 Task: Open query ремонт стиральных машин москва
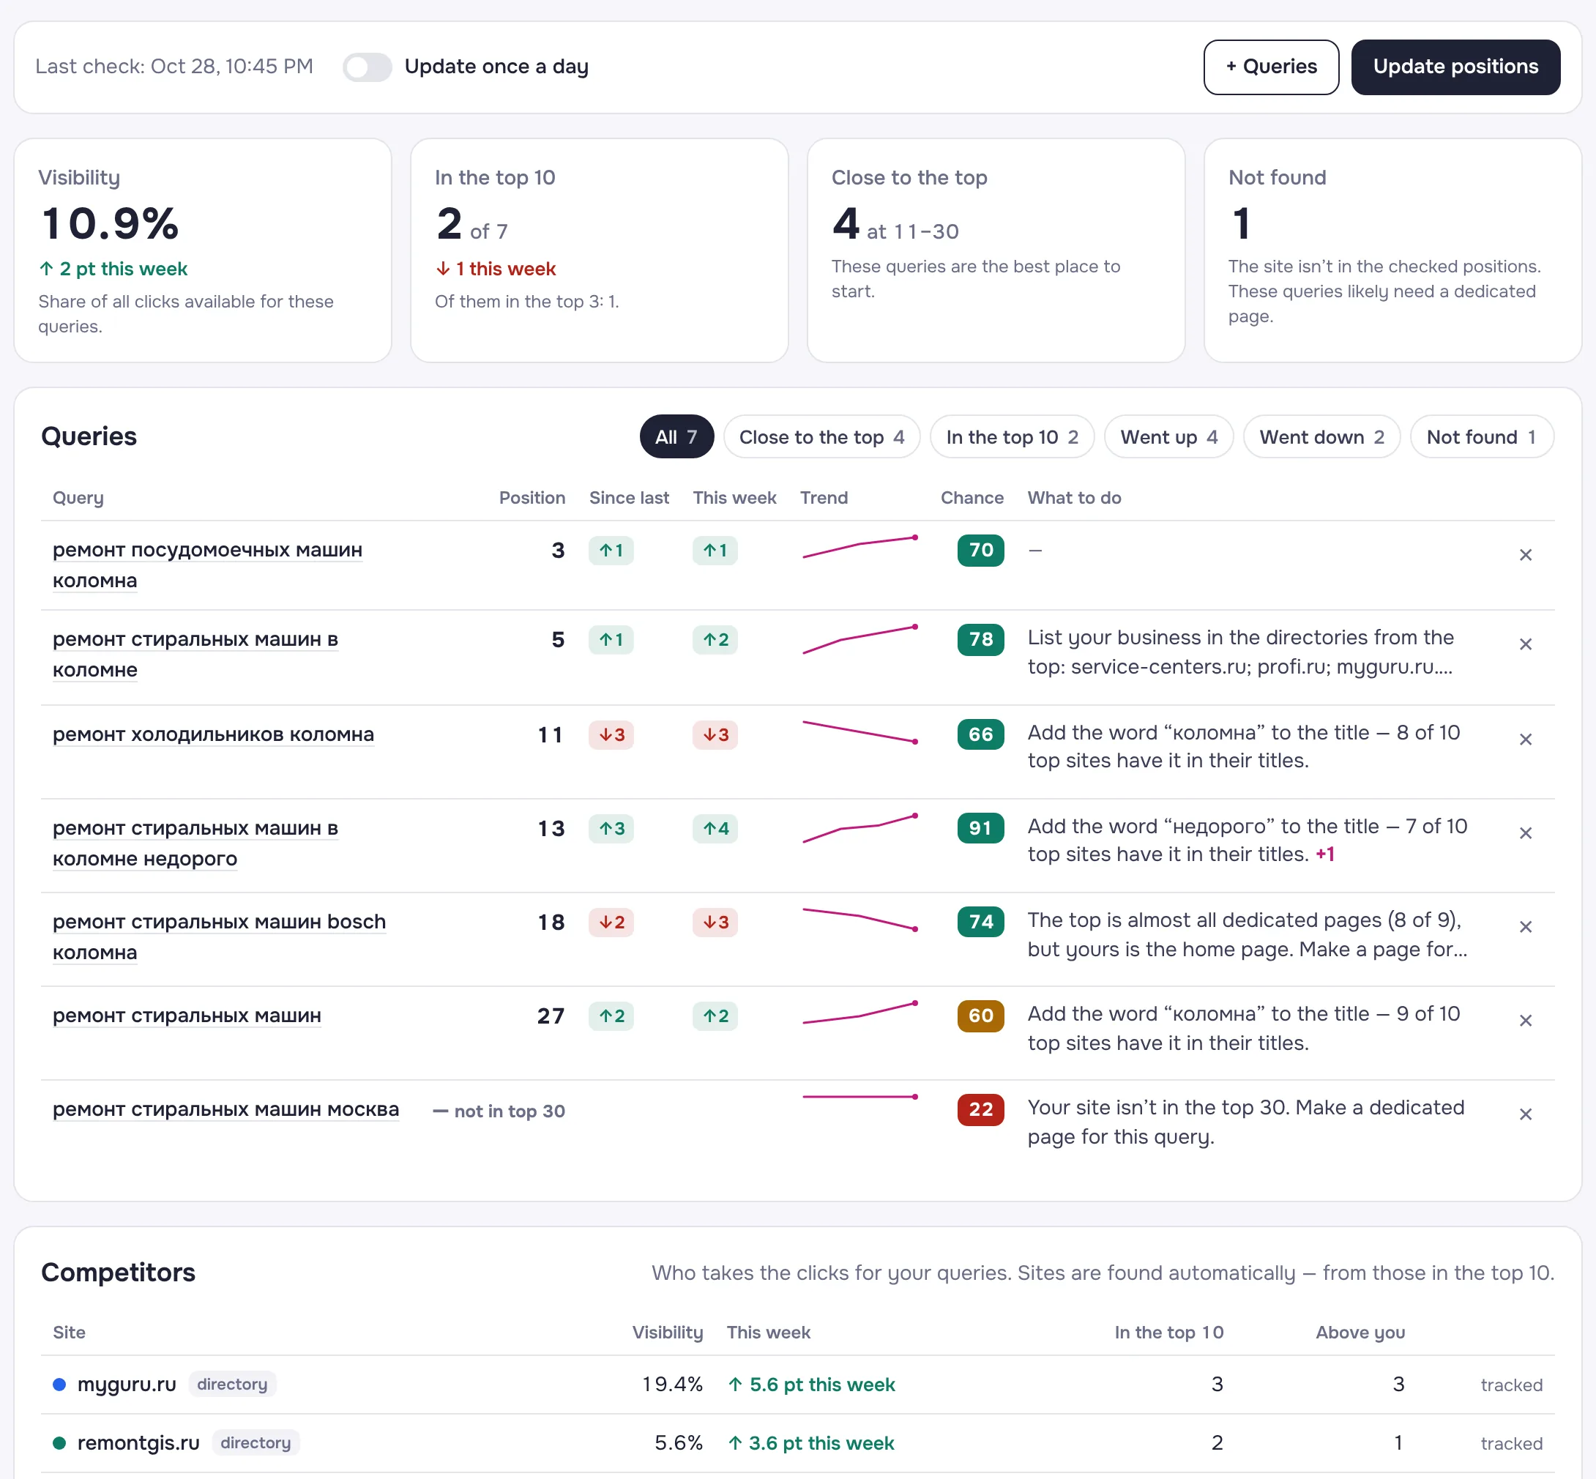225,1109
